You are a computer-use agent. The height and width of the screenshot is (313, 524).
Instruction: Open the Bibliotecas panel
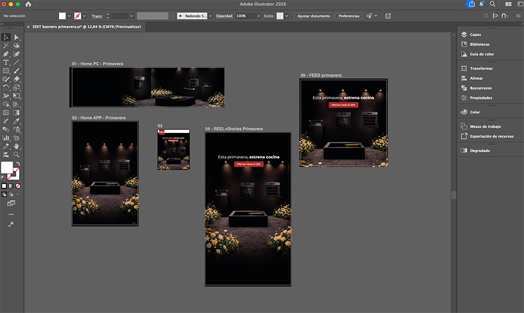point(480,44)
